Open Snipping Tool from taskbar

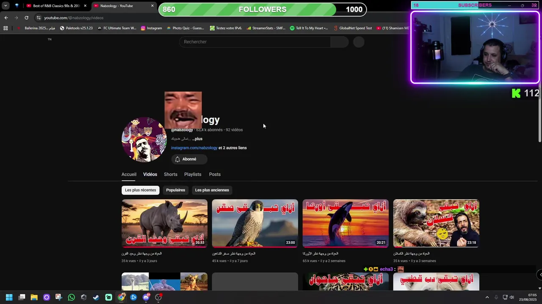58,297
